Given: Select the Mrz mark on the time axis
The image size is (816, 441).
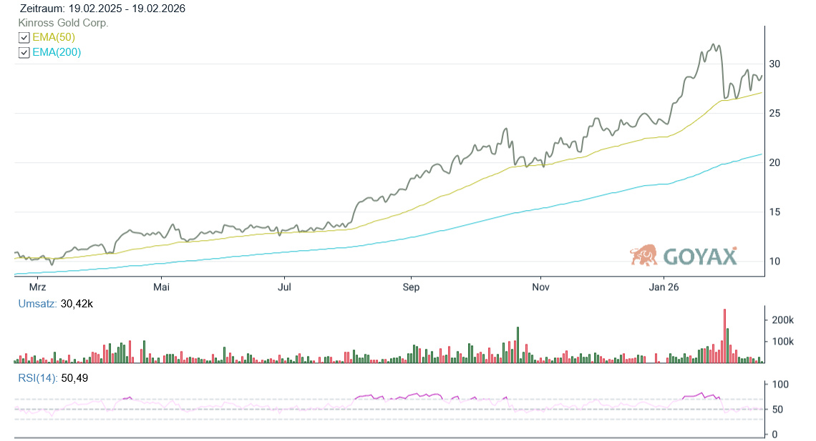Looking at the screenshot, I should click(x=37, y=287).
